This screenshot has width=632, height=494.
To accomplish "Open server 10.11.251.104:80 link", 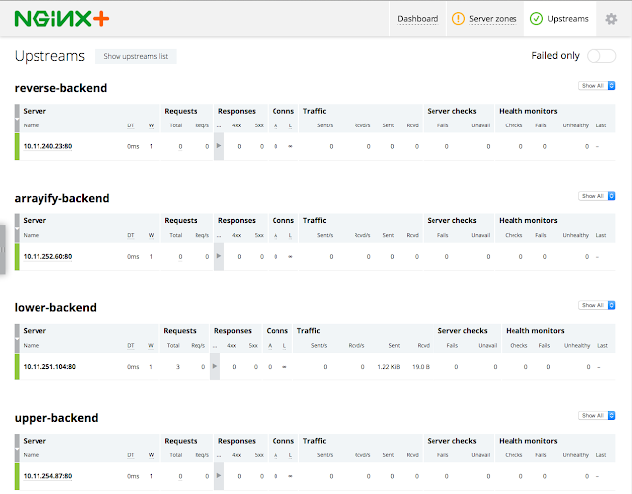I will [x=49, y=367].
